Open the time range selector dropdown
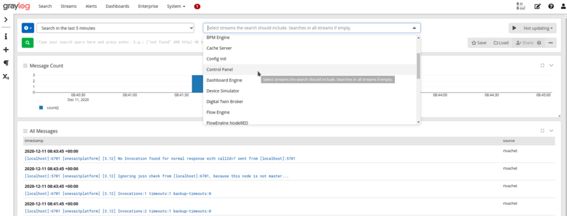Image resolution: width=567 pixels, height=216 pixels. tap(115, 28)
